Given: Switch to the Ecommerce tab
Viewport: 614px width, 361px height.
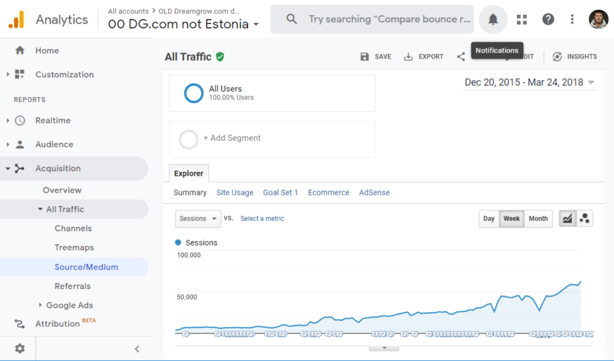Looking at the screenshot, I should [x=328, y=193].
